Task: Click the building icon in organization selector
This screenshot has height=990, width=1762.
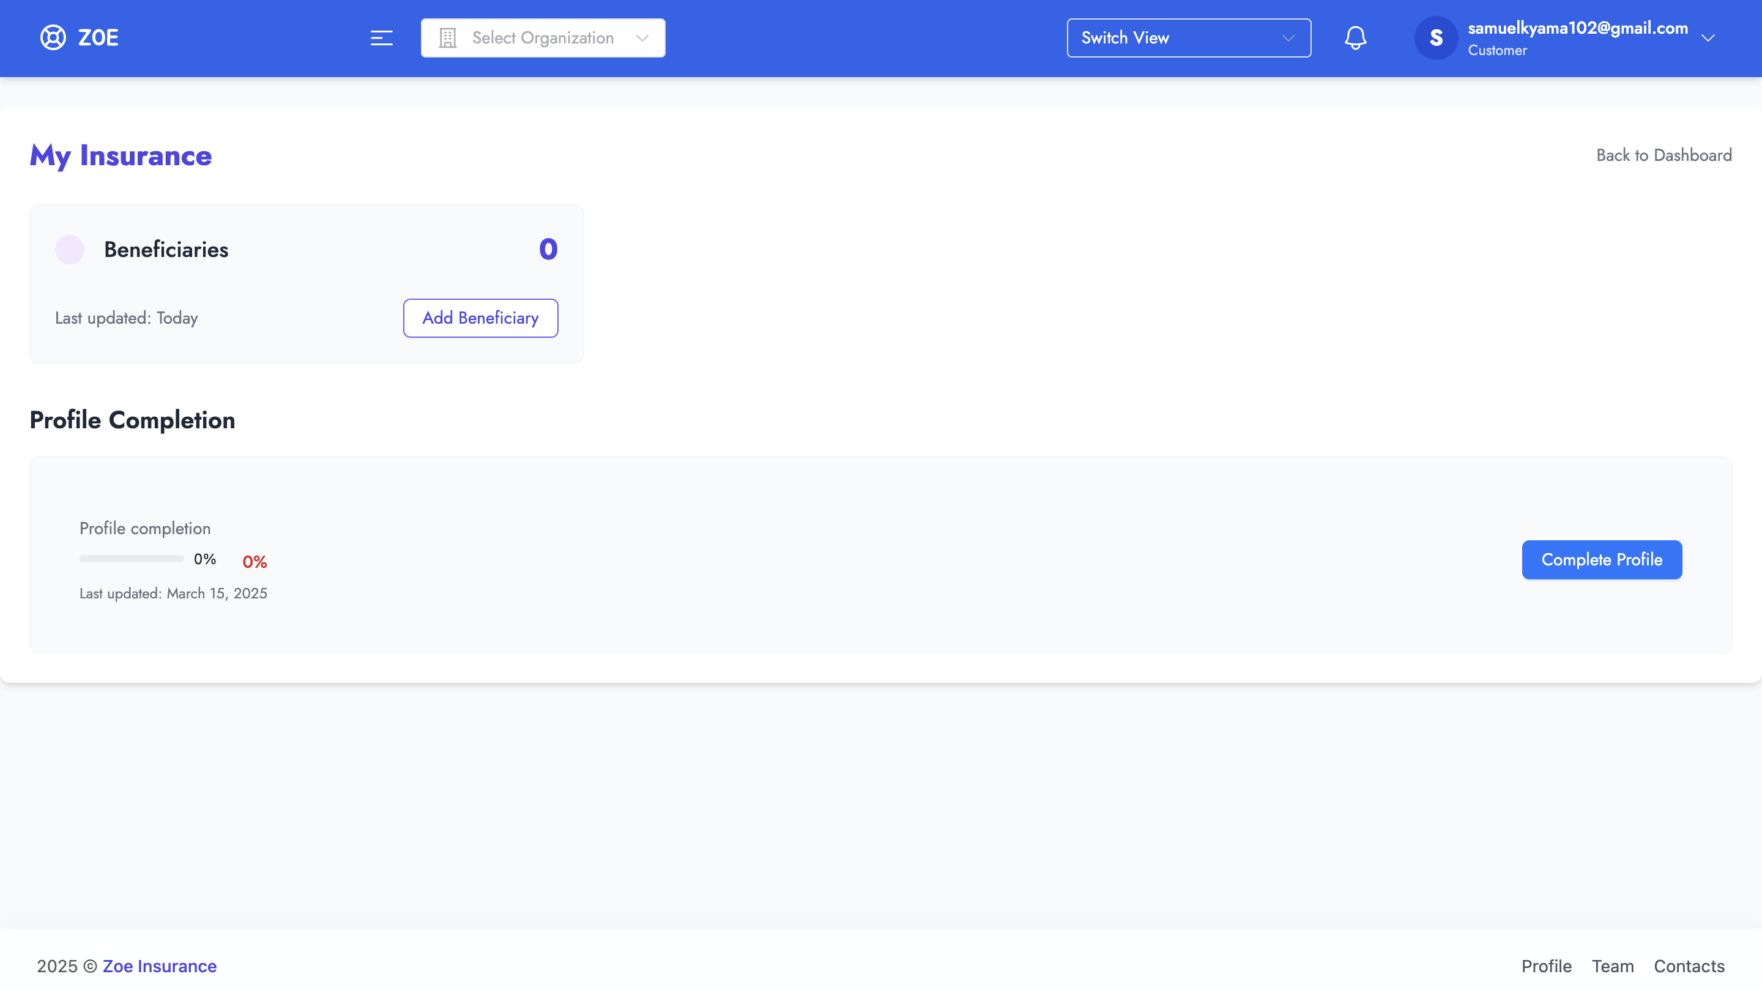Action: (x=447, y=37)
